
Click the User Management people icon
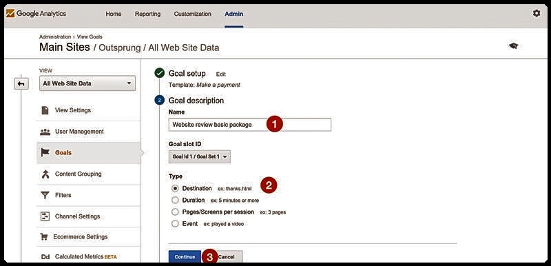tap(45, 132)
